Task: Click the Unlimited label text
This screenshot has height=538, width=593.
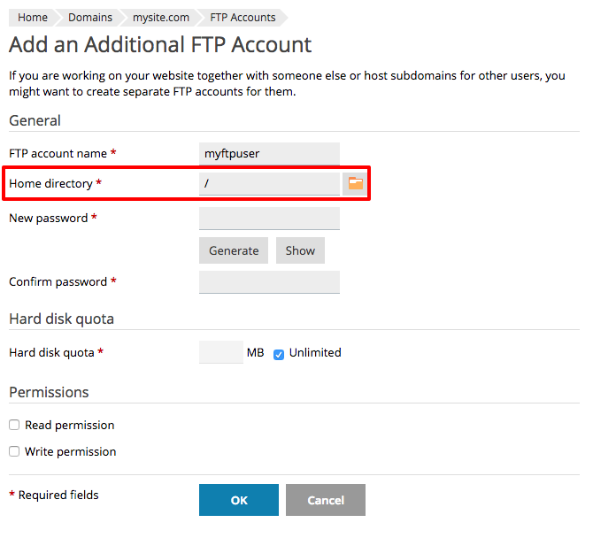Action: pos(315,352)
